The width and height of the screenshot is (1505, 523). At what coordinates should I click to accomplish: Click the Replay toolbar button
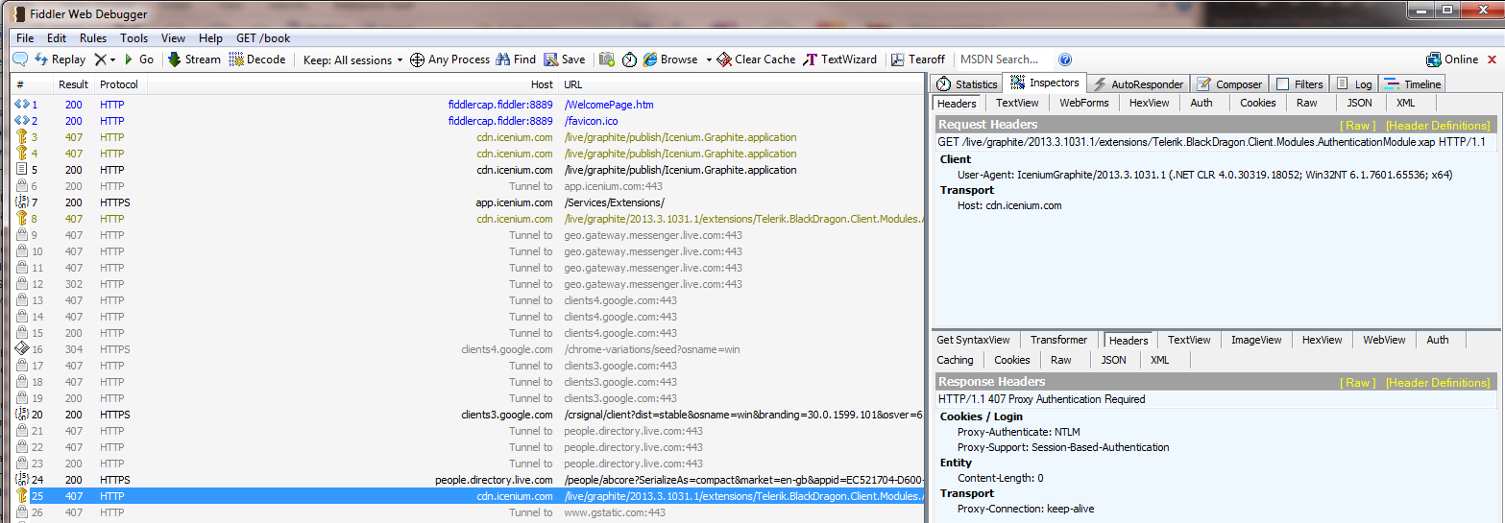coord(60,59)
